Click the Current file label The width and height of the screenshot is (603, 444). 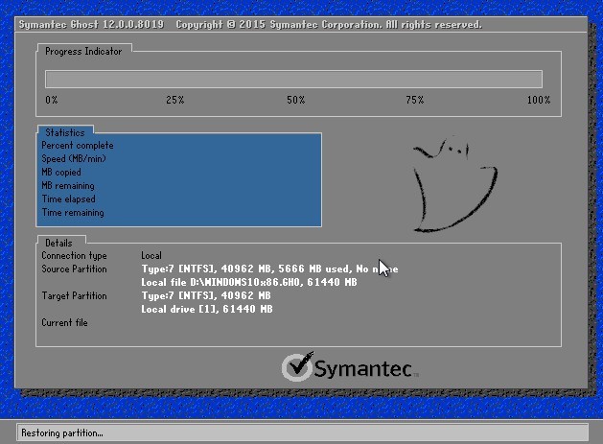[64, 323]
